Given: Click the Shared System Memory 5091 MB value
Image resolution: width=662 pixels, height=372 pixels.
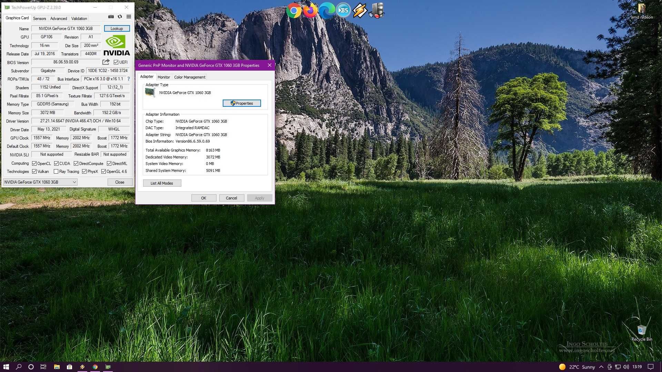Looking at the screenshot, I should tap(213, 170).
